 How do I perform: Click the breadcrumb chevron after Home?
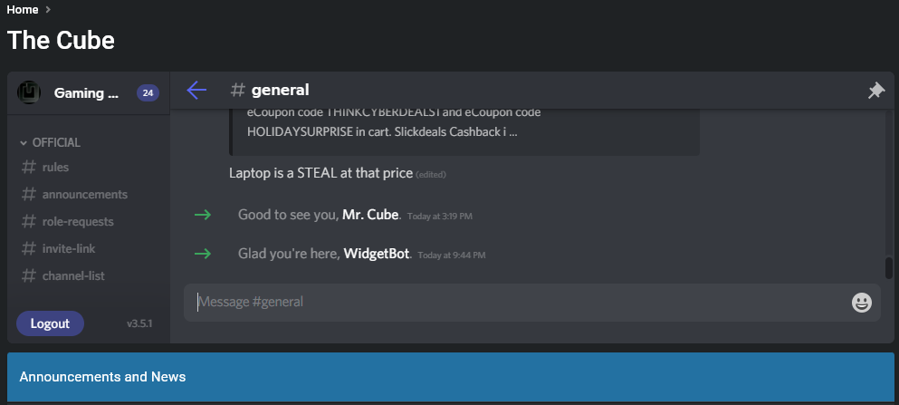48,10
